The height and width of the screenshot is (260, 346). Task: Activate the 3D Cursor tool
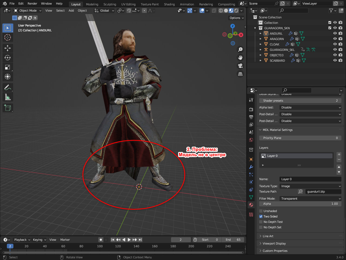click(x=8, y=37)
